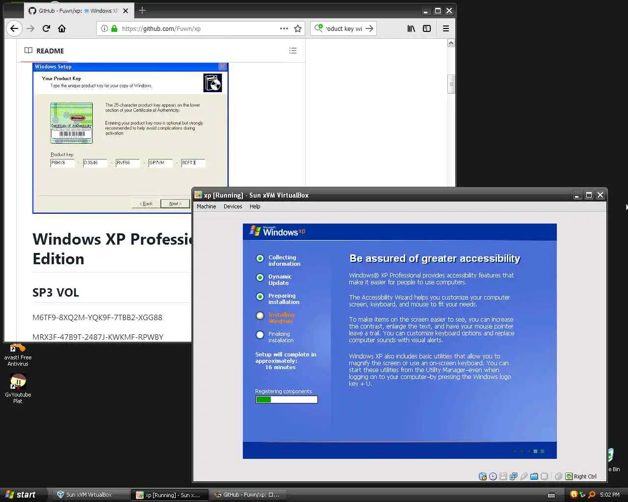Click the SP3 VOL heading
Screen dimensions: 628x502
[55, 293]
